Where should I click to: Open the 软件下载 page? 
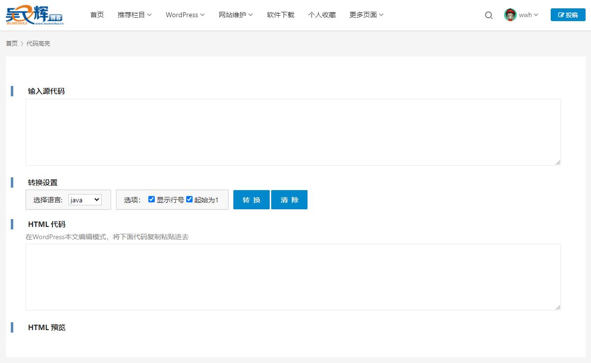281,15
